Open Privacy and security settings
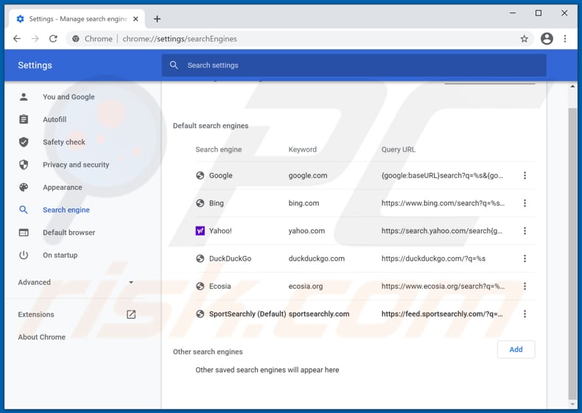The image size is (582, 413). (x=76, y=165)
